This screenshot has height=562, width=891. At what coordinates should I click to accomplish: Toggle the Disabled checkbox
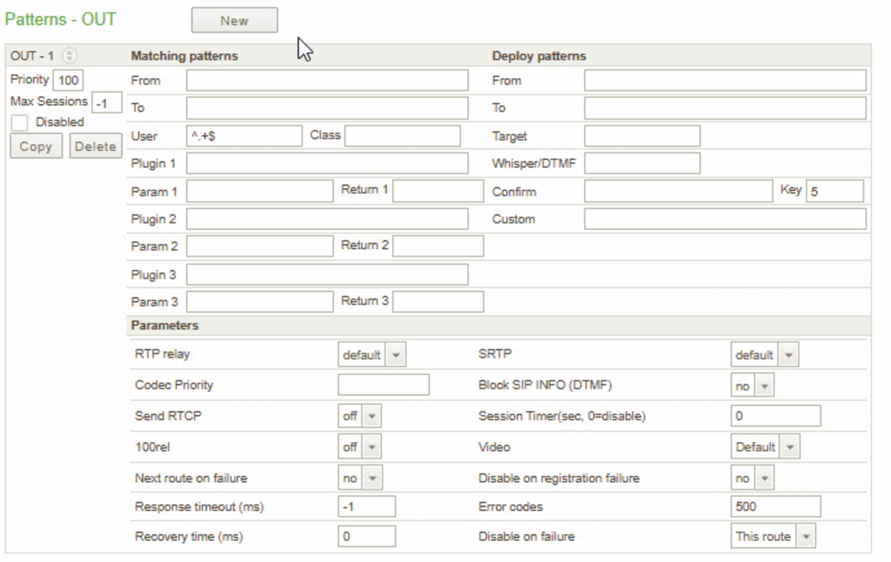[20, 124]
